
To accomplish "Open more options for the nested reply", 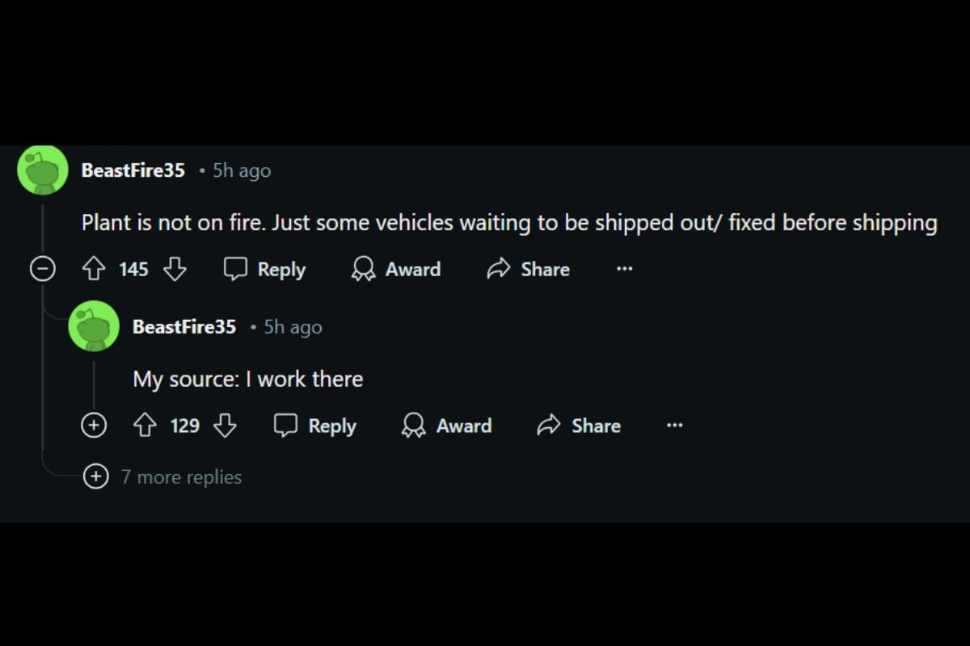I will [674, 426].
